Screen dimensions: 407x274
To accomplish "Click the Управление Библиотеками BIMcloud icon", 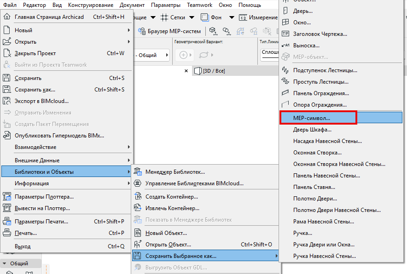I will pos(138,183).
